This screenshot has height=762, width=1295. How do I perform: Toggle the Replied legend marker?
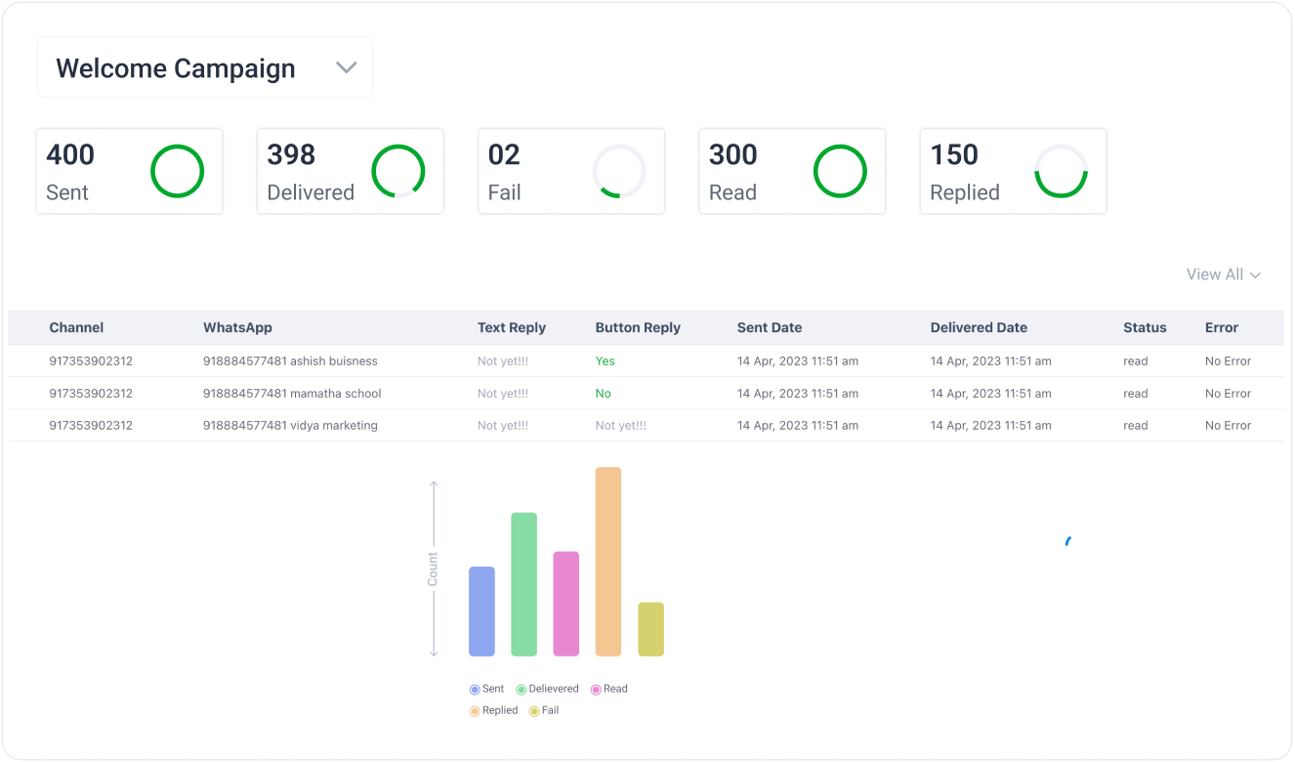(x=476, y=711)
